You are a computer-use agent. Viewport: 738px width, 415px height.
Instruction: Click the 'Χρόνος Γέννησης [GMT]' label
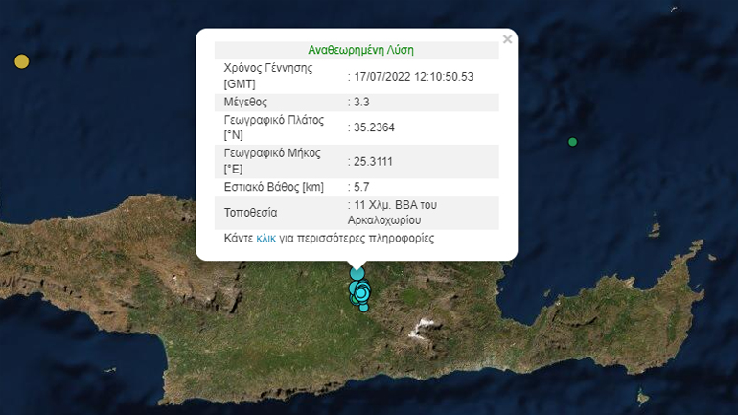268,76
